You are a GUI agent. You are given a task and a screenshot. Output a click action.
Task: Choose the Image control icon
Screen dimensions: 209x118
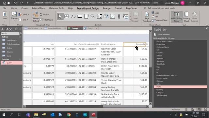tap(125, 16)
